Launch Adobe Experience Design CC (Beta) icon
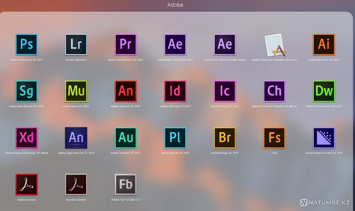This screenshot has width=355, height=211. pyautogui.click(x=27, y=138)
